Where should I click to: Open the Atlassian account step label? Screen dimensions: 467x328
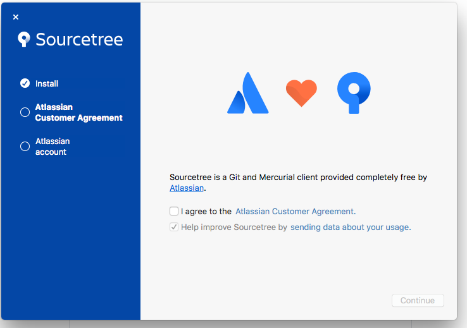(x=53, y=147)
